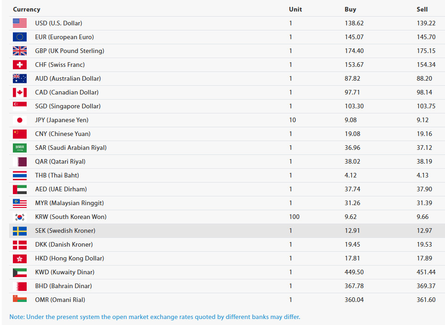Screen dimensions: 445x325
Task: Select the SEK (Swedish Kroner) row label
Action: [x=65, y=230]
